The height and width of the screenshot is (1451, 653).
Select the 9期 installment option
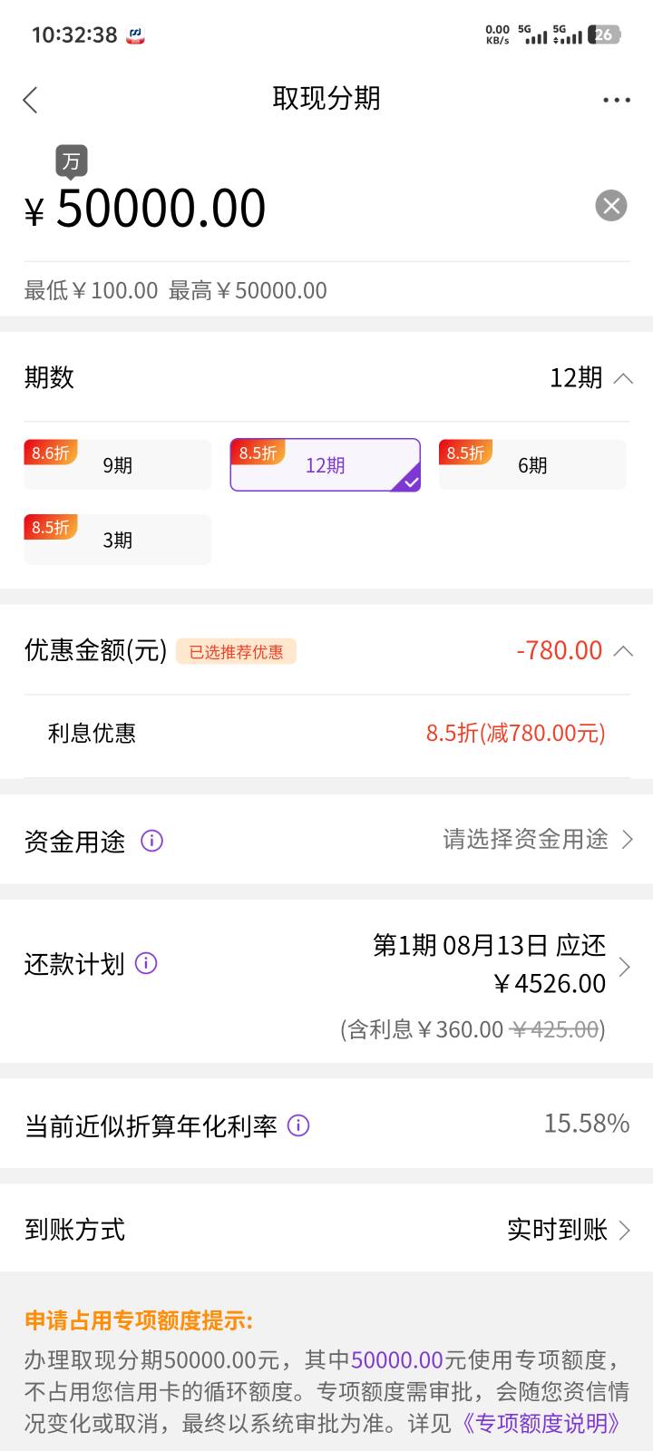point(118,464)
